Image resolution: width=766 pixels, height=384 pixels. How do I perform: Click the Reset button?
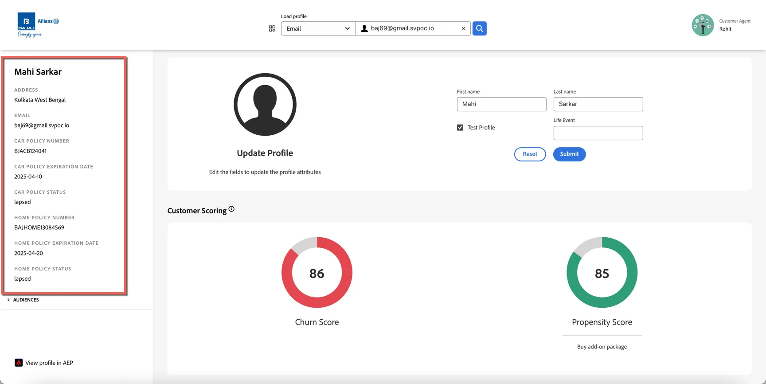point(530,154)
